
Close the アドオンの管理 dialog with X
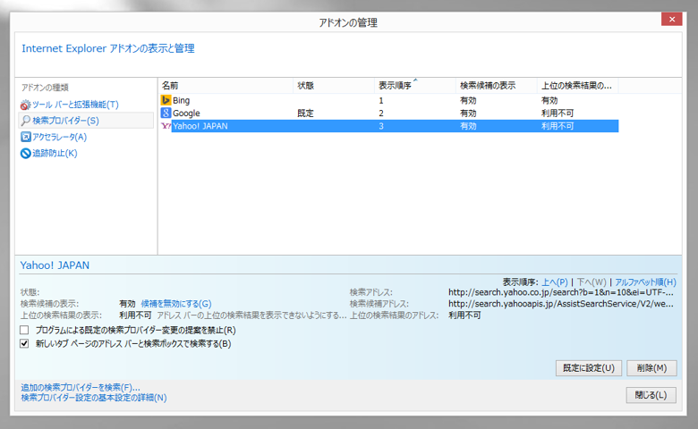[672, 19]
